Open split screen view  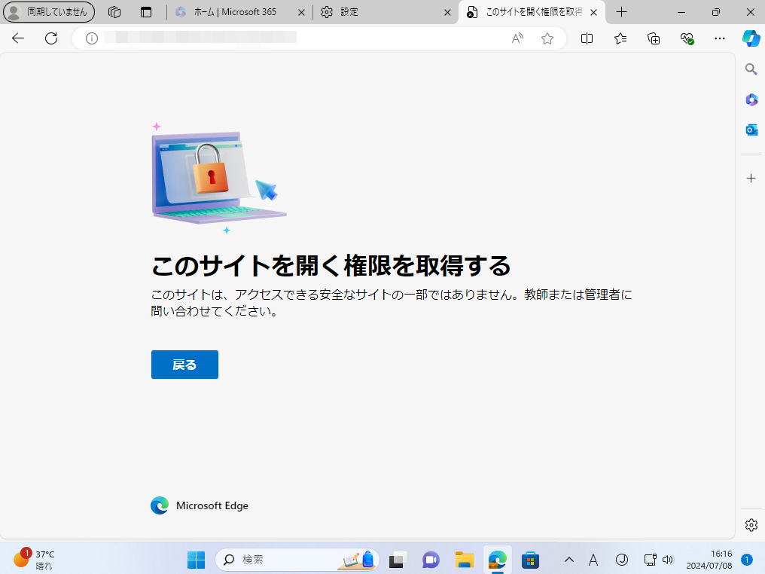(587, 38)
